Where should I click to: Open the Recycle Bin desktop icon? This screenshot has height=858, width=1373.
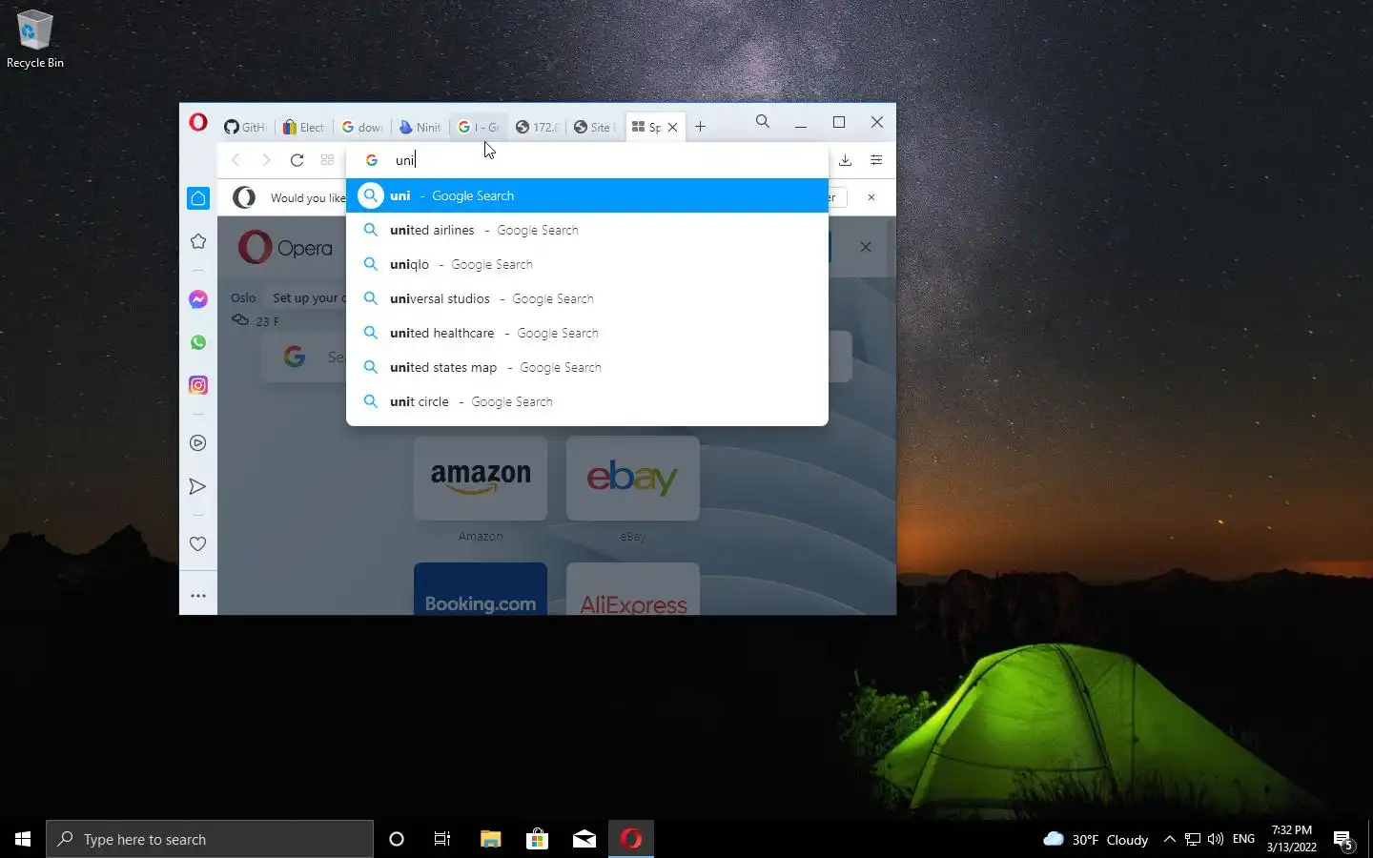coord(35,39)
